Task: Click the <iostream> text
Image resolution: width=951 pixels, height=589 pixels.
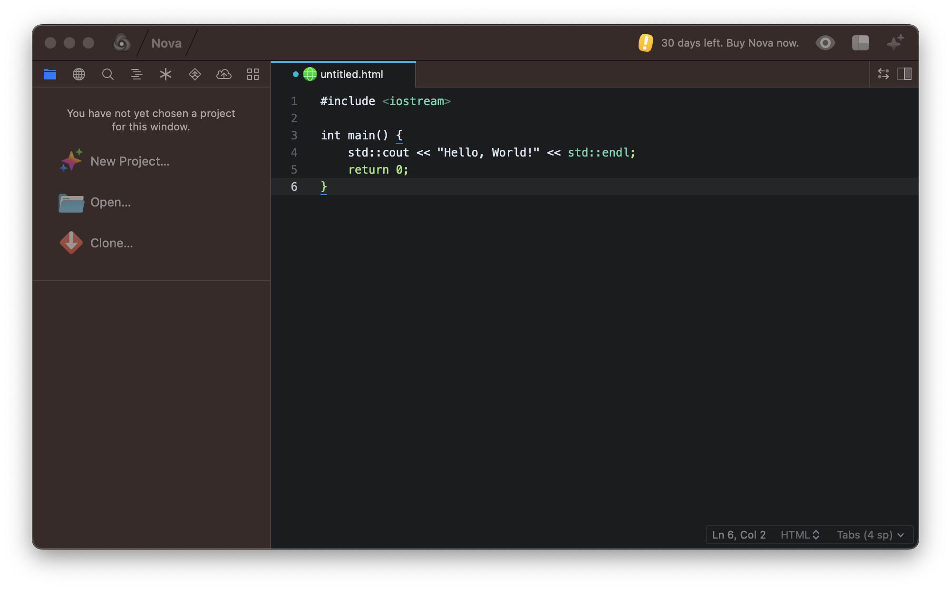Action: (x=417, y=101)
